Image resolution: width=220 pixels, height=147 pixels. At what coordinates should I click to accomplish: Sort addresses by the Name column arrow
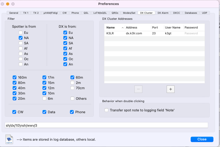pyautogui.click(x=123, y=27)
